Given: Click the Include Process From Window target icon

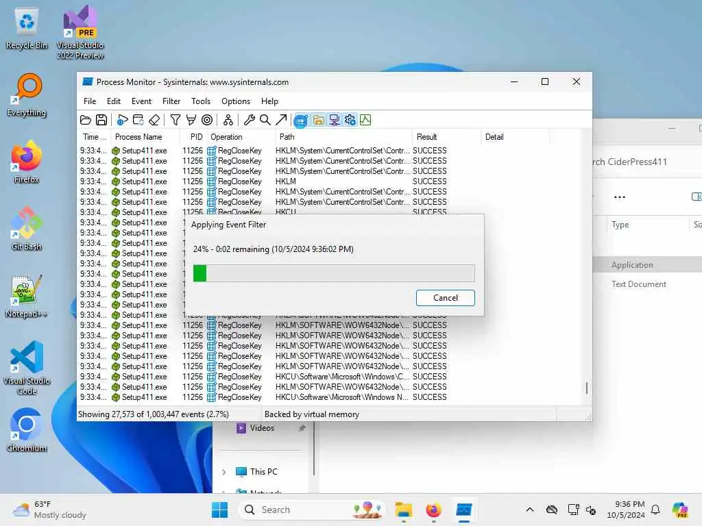Looking at the screenshot, I should tap(207, 120).
